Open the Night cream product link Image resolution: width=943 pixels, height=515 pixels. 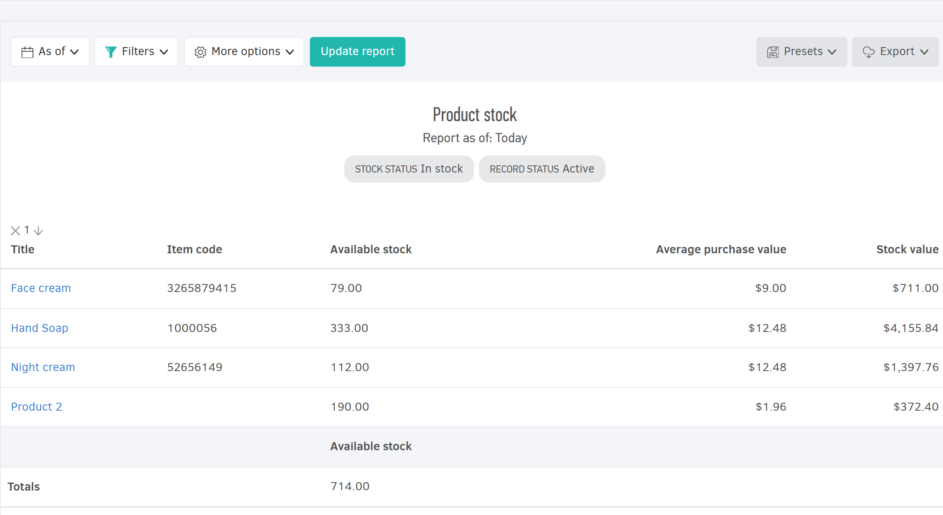tap(43, 367)
